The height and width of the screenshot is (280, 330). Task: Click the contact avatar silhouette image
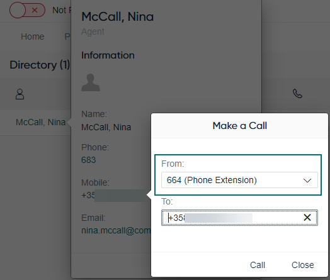pyautogui.click(x=91, y=82)
